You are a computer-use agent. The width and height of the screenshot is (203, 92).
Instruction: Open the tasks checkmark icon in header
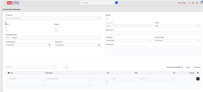tap(193, 3)
